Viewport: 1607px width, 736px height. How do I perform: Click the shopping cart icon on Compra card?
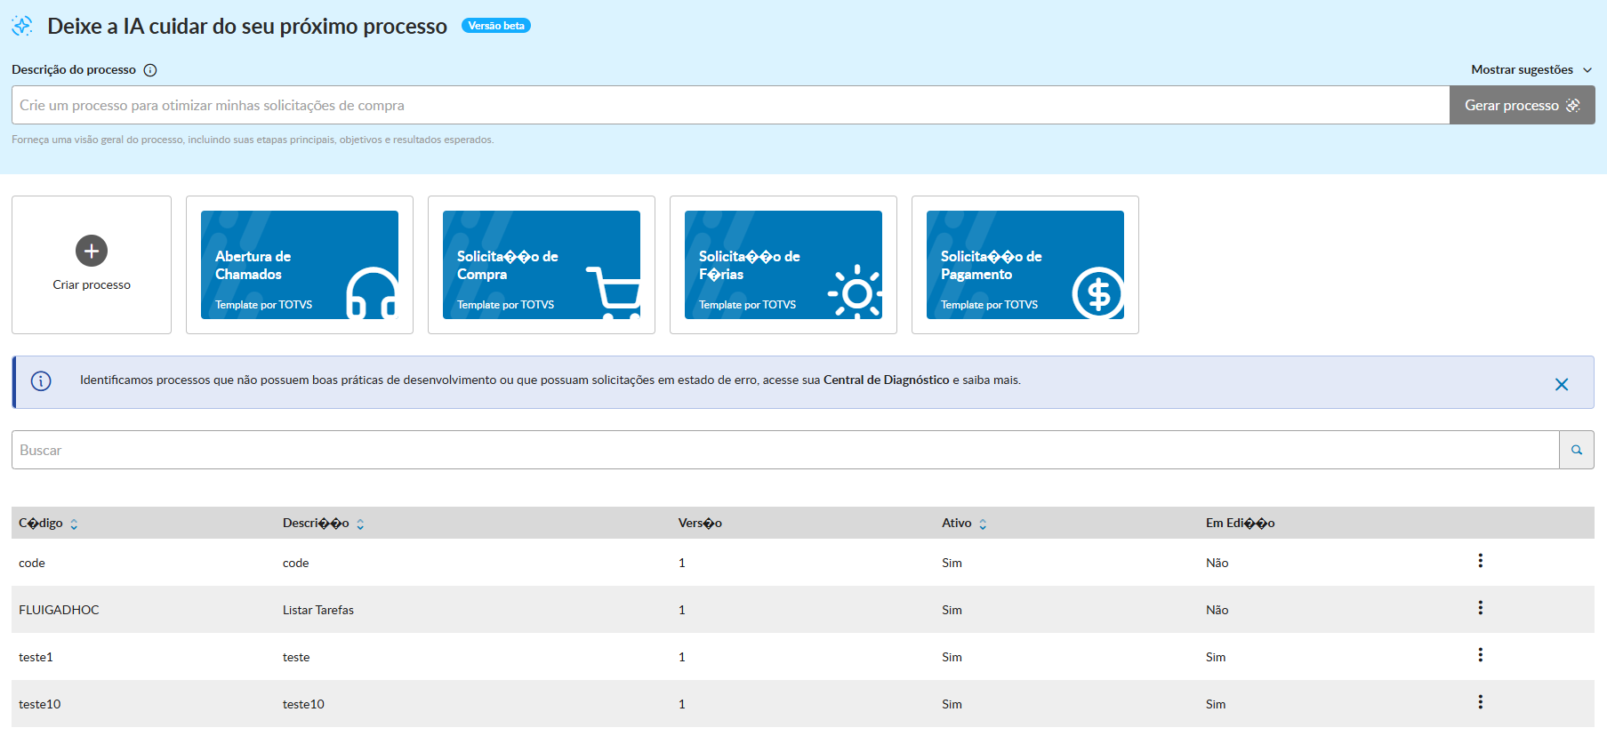[614, 292]
